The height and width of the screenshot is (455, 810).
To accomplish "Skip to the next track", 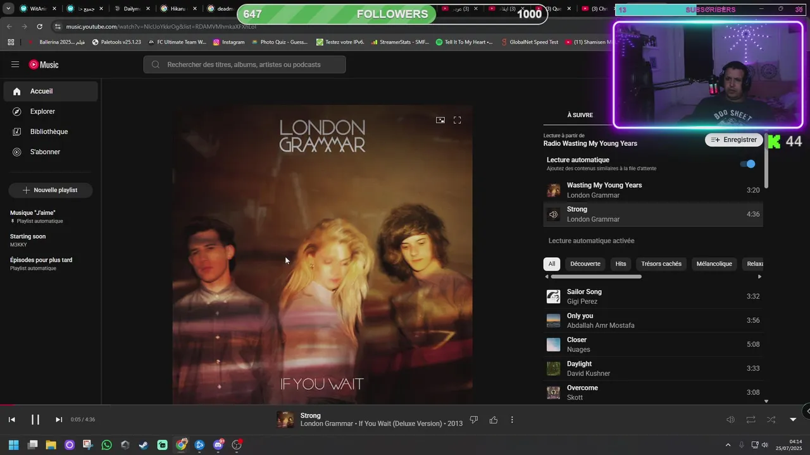I will (59, 420).
